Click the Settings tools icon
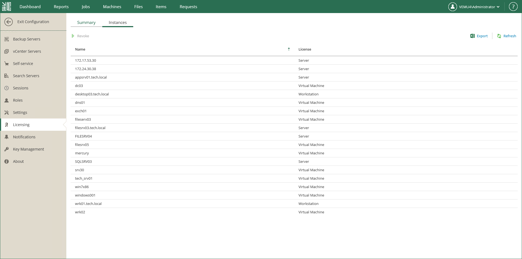 pyautogui.click(x=7, y=113)
